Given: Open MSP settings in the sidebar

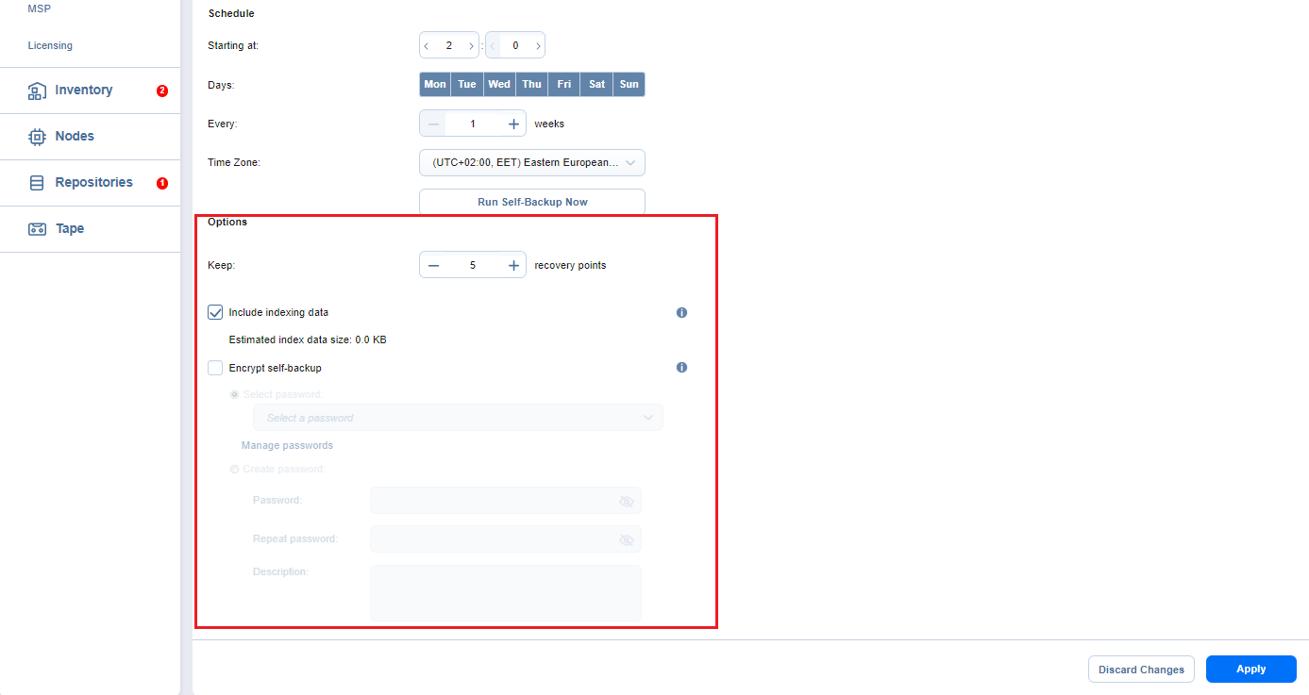Looking at the screenshot, I should coord(39,8).
